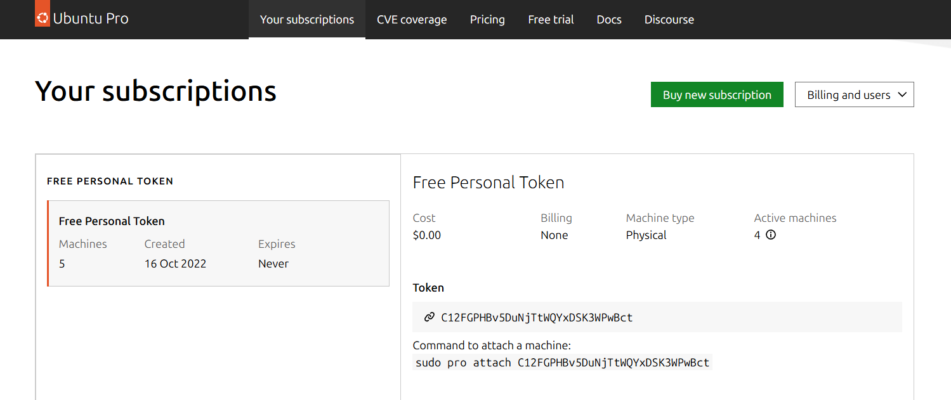Viewport: 951px width, 400px height.
Task: Click the Created date 16 Oct 2022
Action: click(x=175, y=264)
